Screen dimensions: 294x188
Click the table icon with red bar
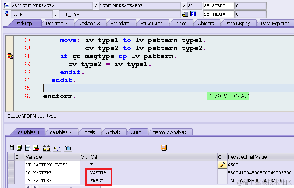(x=35, y=148)
